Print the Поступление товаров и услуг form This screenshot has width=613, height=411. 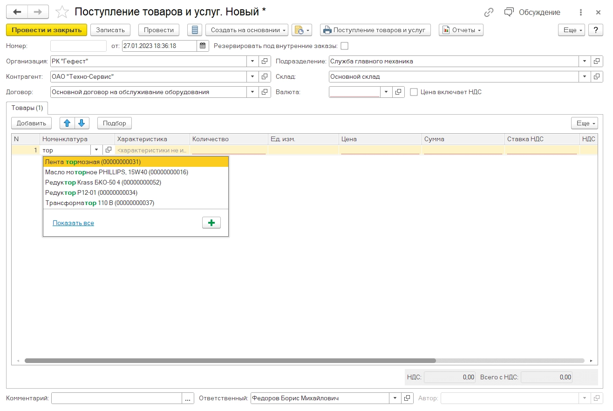tap(375, 29)
